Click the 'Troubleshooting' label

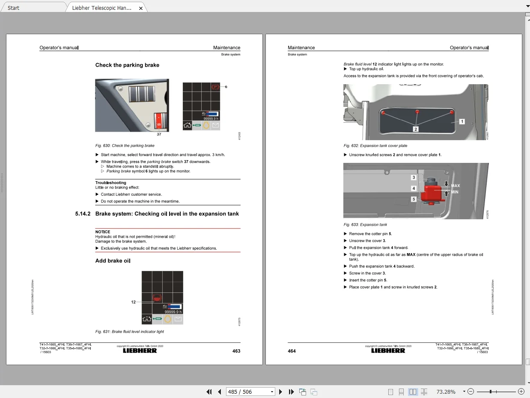[110, 183]
